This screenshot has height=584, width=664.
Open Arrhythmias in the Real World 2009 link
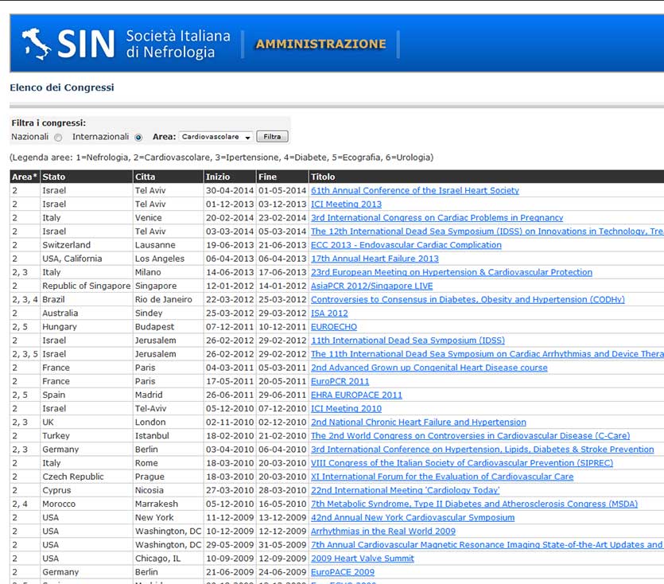[383, 531]
